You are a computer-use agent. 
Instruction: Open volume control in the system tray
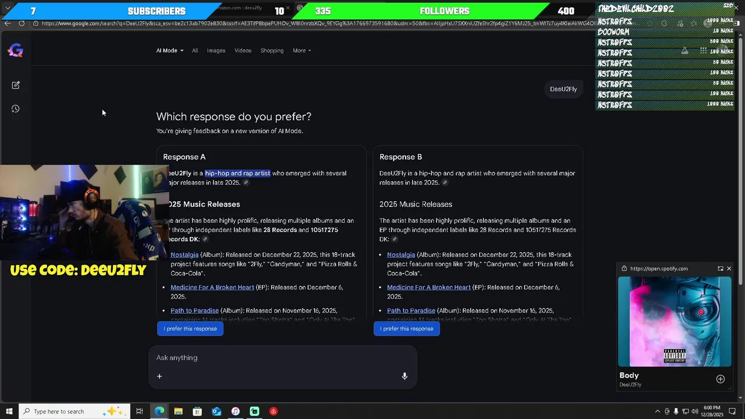click(696, 411)
